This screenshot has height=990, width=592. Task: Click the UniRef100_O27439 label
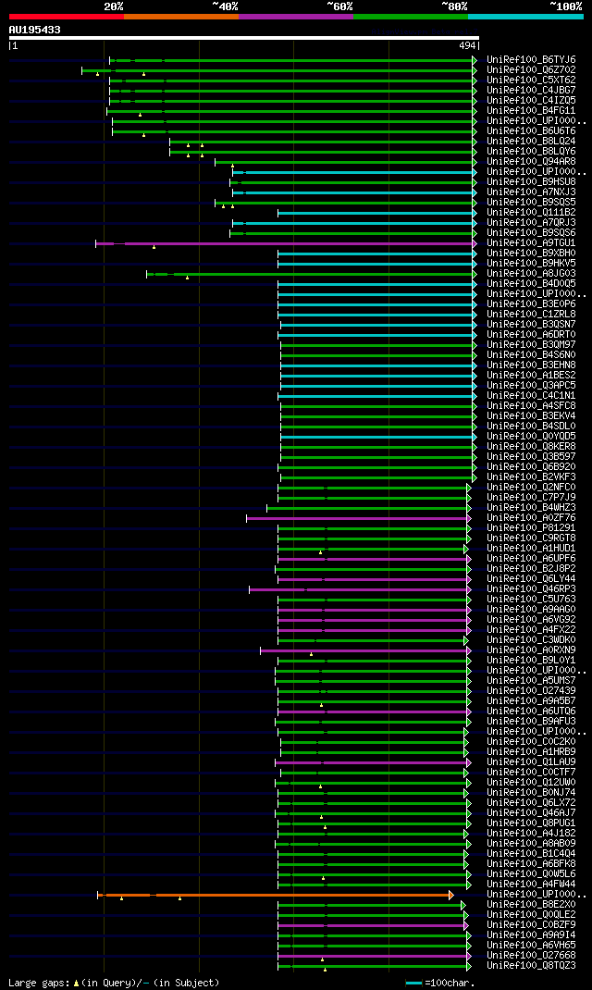click(531, 691)
